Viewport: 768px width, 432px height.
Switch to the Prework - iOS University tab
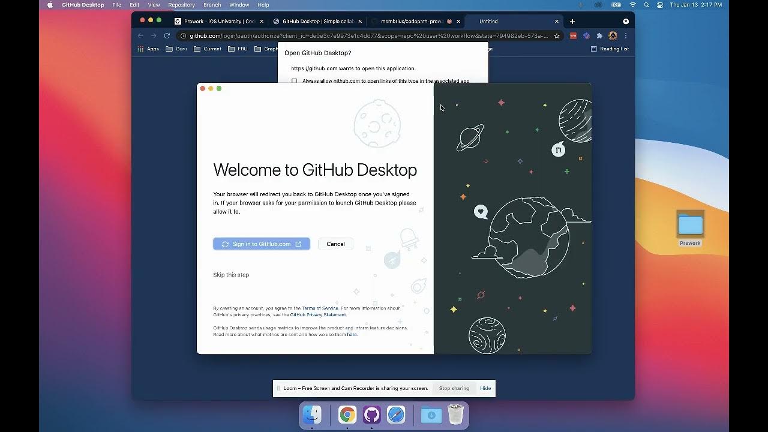(219, 21)
